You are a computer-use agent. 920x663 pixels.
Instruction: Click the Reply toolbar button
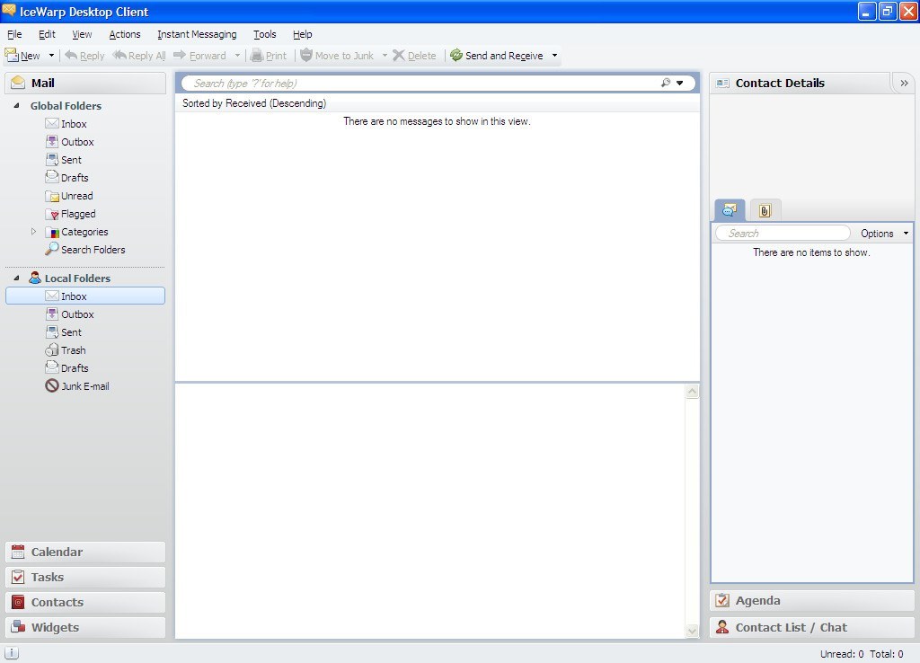coord(84,56)
